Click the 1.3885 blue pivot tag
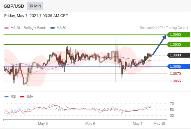The image size is (191, 129). pos(178,66)
